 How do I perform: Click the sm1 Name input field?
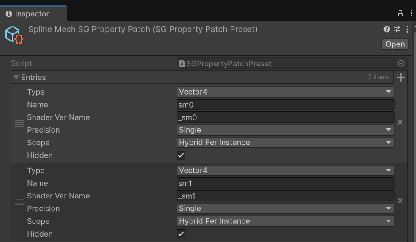pyautogui.click(x=285, y=183)
